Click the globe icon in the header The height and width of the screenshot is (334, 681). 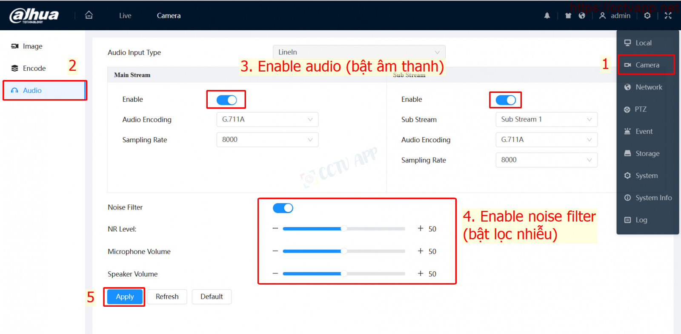(582, 16)
